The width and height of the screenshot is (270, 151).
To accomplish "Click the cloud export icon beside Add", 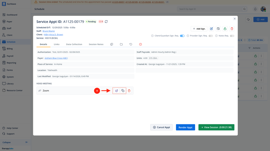I will pos(248,19).
